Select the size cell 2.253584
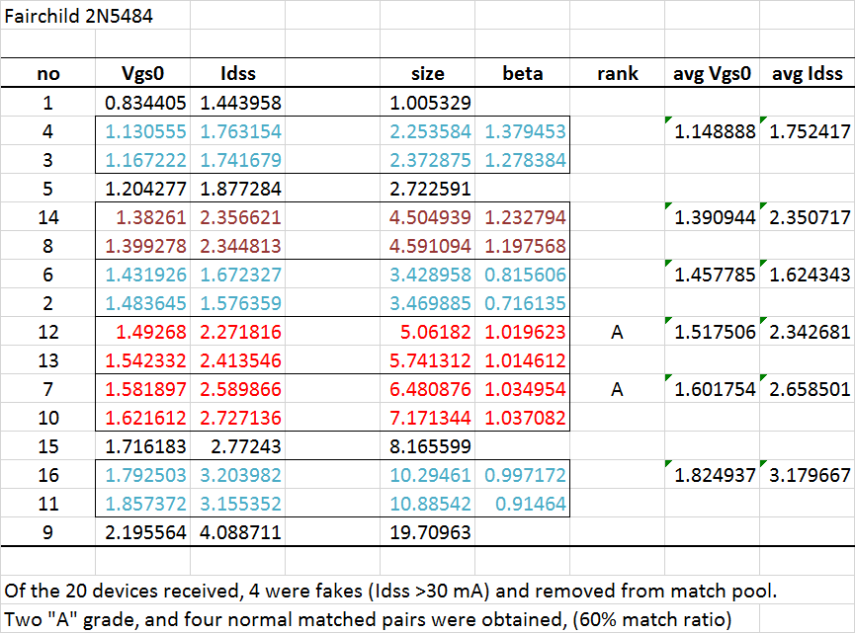The image size is (855, 633). (x=427, y=130)
